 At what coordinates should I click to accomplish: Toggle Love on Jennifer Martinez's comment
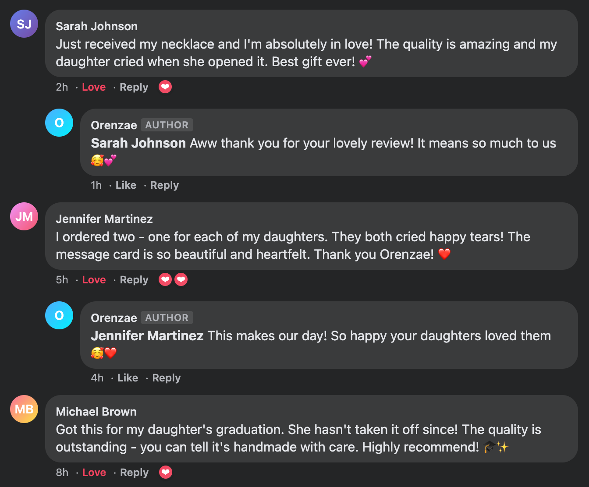(x=94, y=280)
